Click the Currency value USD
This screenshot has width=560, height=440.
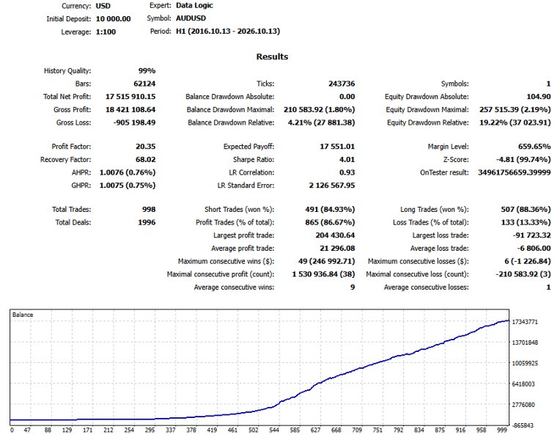103,6
